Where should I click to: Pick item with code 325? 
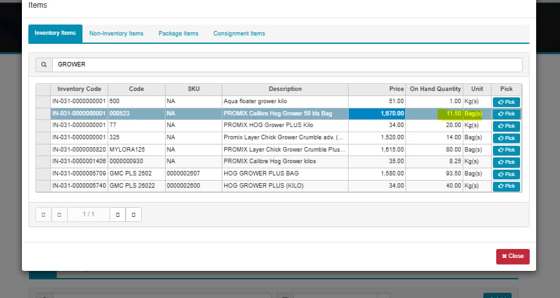[x=506, y=138]
